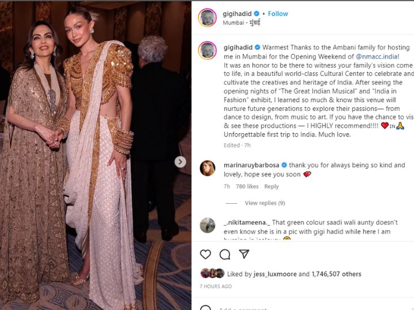The image size is (414, 310).
Task: Open _.nikitameena._ avatar
Action: (207, 225)
